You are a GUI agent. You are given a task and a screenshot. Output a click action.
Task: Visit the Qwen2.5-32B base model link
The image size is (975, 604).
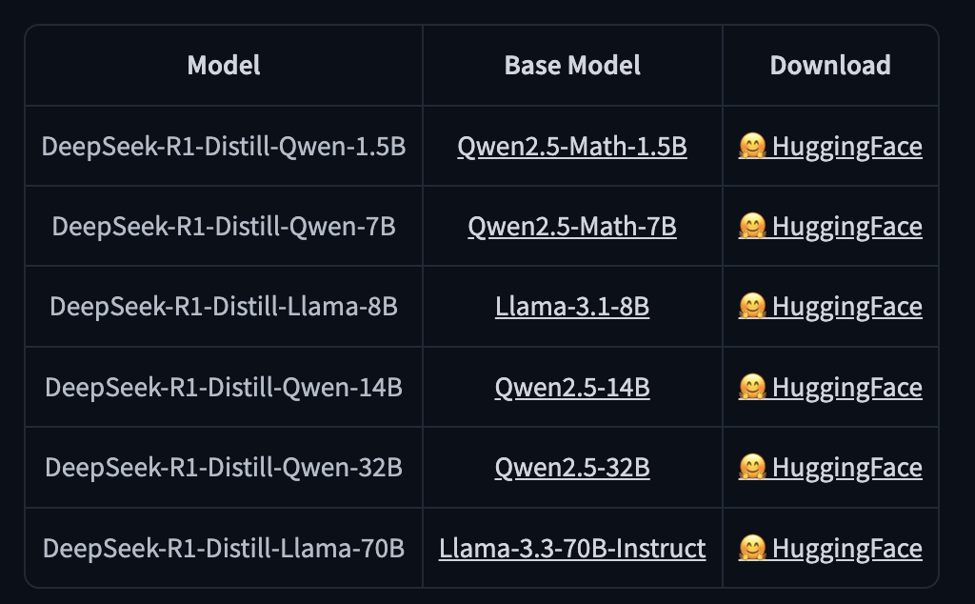(x=572, y=468)
